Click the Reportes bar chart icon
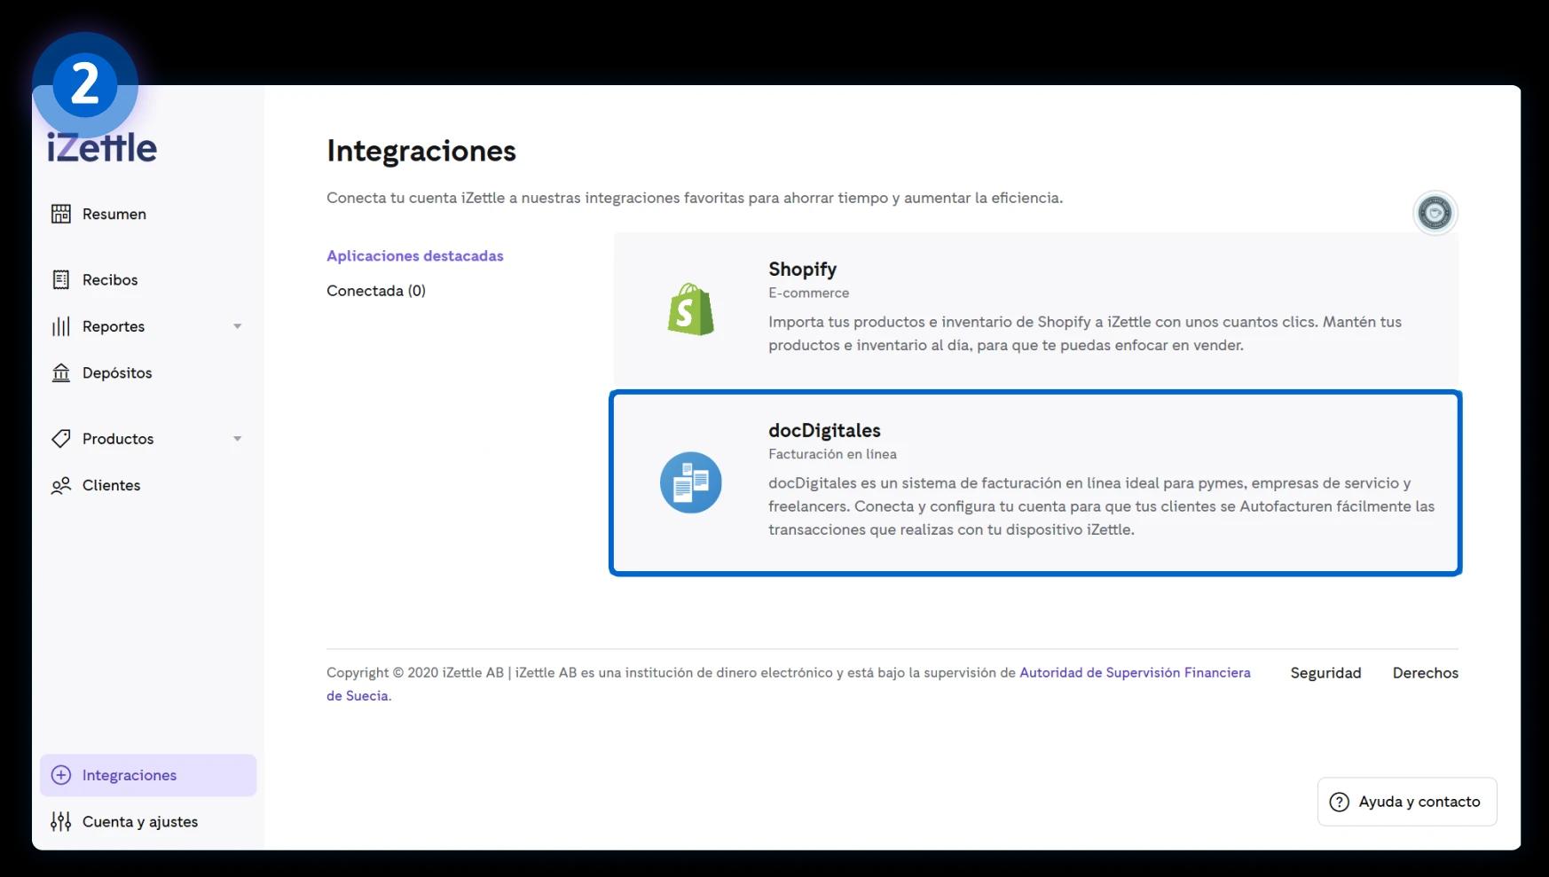This screenshot has height=877, width=1549. tap(61, 326)
